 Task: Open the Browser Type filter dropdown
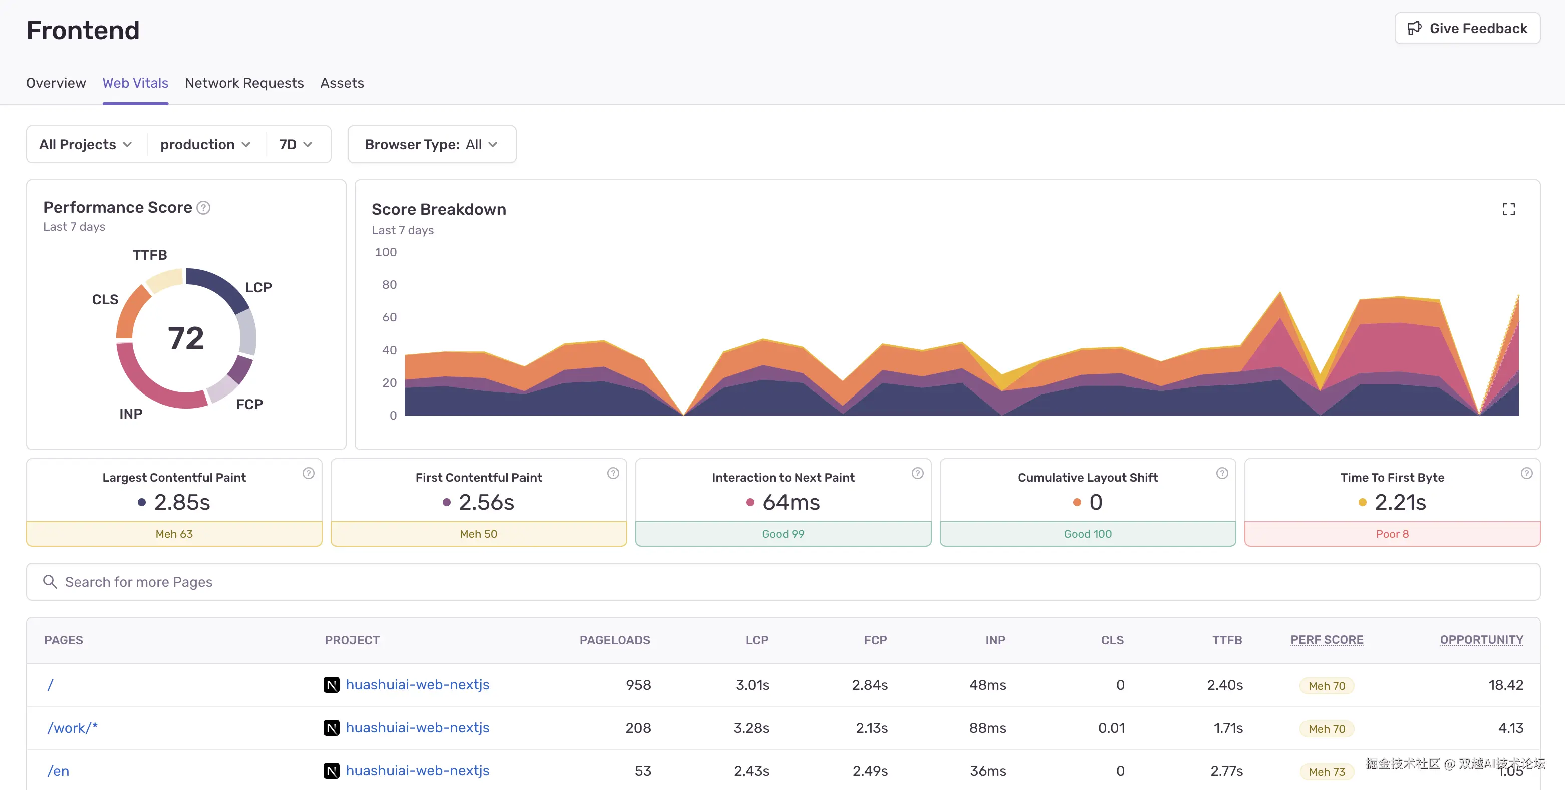431,145
